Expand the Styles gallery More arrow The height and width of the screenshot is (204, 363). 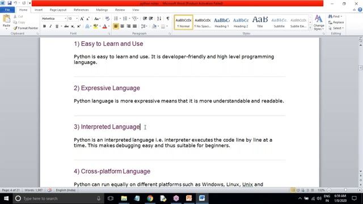310,28
